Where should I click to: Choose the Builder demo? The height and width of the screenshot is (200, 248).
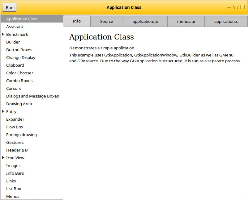pyautogui.click(x=32, y=42)
